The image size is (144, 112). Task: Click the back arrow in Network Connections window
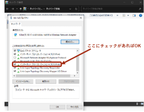7,9
